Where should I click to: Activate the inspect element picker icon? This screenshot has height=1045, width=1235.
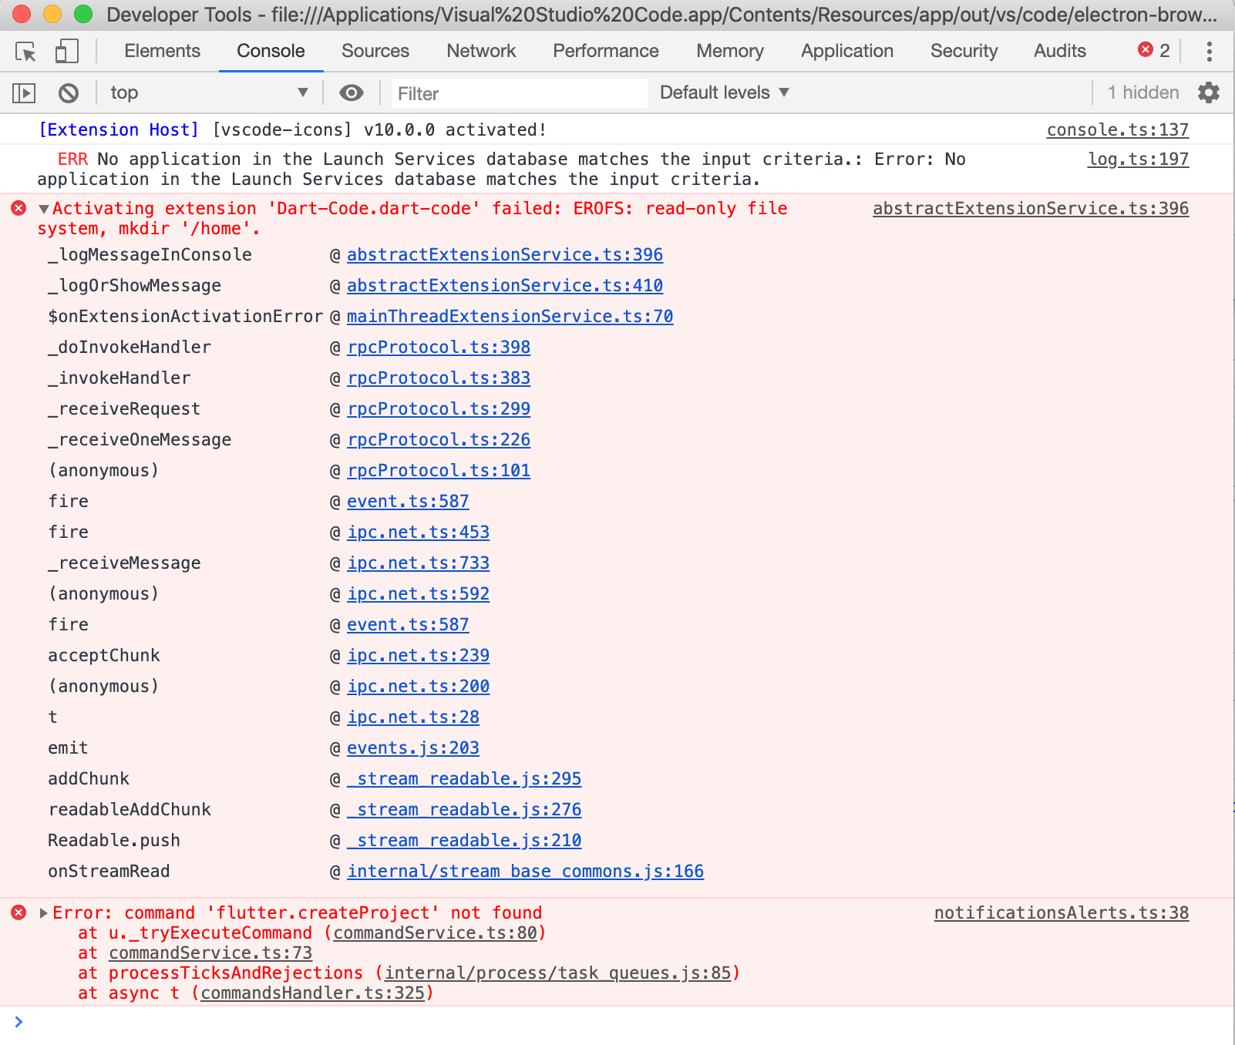click(x=25, y=52)
